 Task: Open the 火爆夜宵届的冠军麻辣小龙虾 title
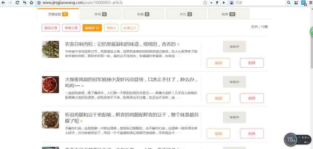pyautogui.click(x=131, y=82)
